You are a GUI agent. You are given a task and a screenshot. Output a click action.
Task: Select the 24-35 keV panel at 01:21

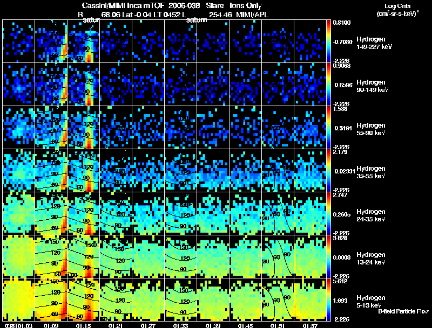coord(116,213)
